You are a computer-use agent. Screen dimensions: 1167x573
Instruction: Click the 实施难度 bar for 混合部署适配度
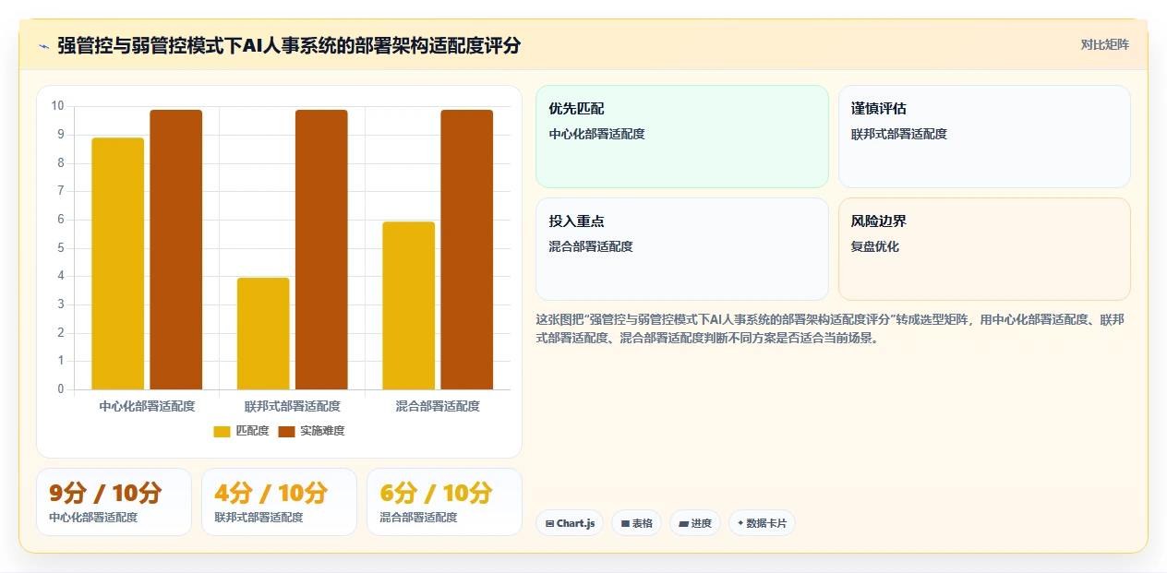[x=466, y=250]
